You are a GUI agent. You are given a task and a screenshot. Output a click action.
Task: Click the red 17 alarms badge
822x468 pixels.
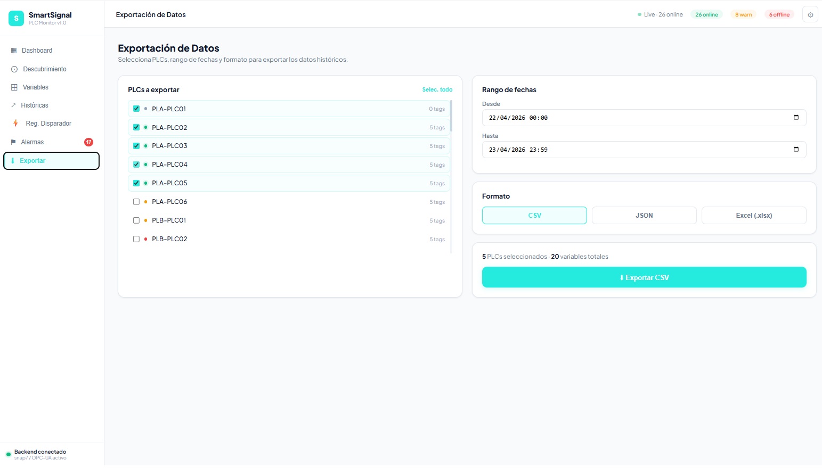(88, 142)
